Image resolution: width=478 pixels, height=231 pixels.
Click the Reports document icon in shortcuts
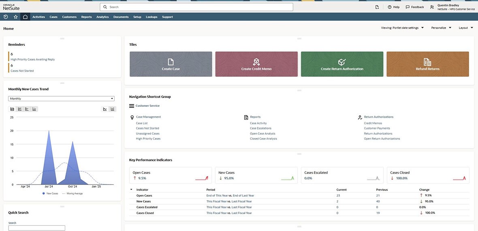tap(246, 117)
